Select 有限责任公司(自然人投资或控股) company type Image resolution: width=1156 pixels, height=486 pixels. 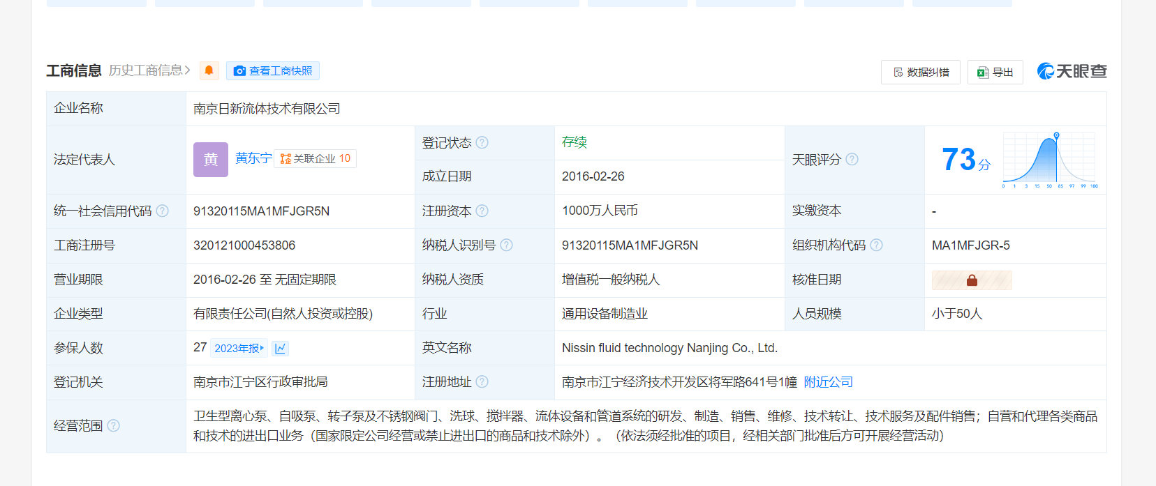coord(283,314)
